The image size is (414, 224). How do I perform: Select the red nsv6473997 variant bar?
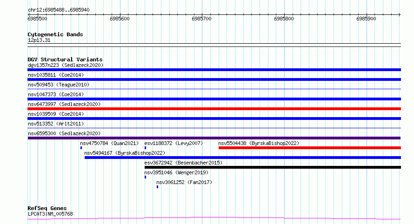214,109
